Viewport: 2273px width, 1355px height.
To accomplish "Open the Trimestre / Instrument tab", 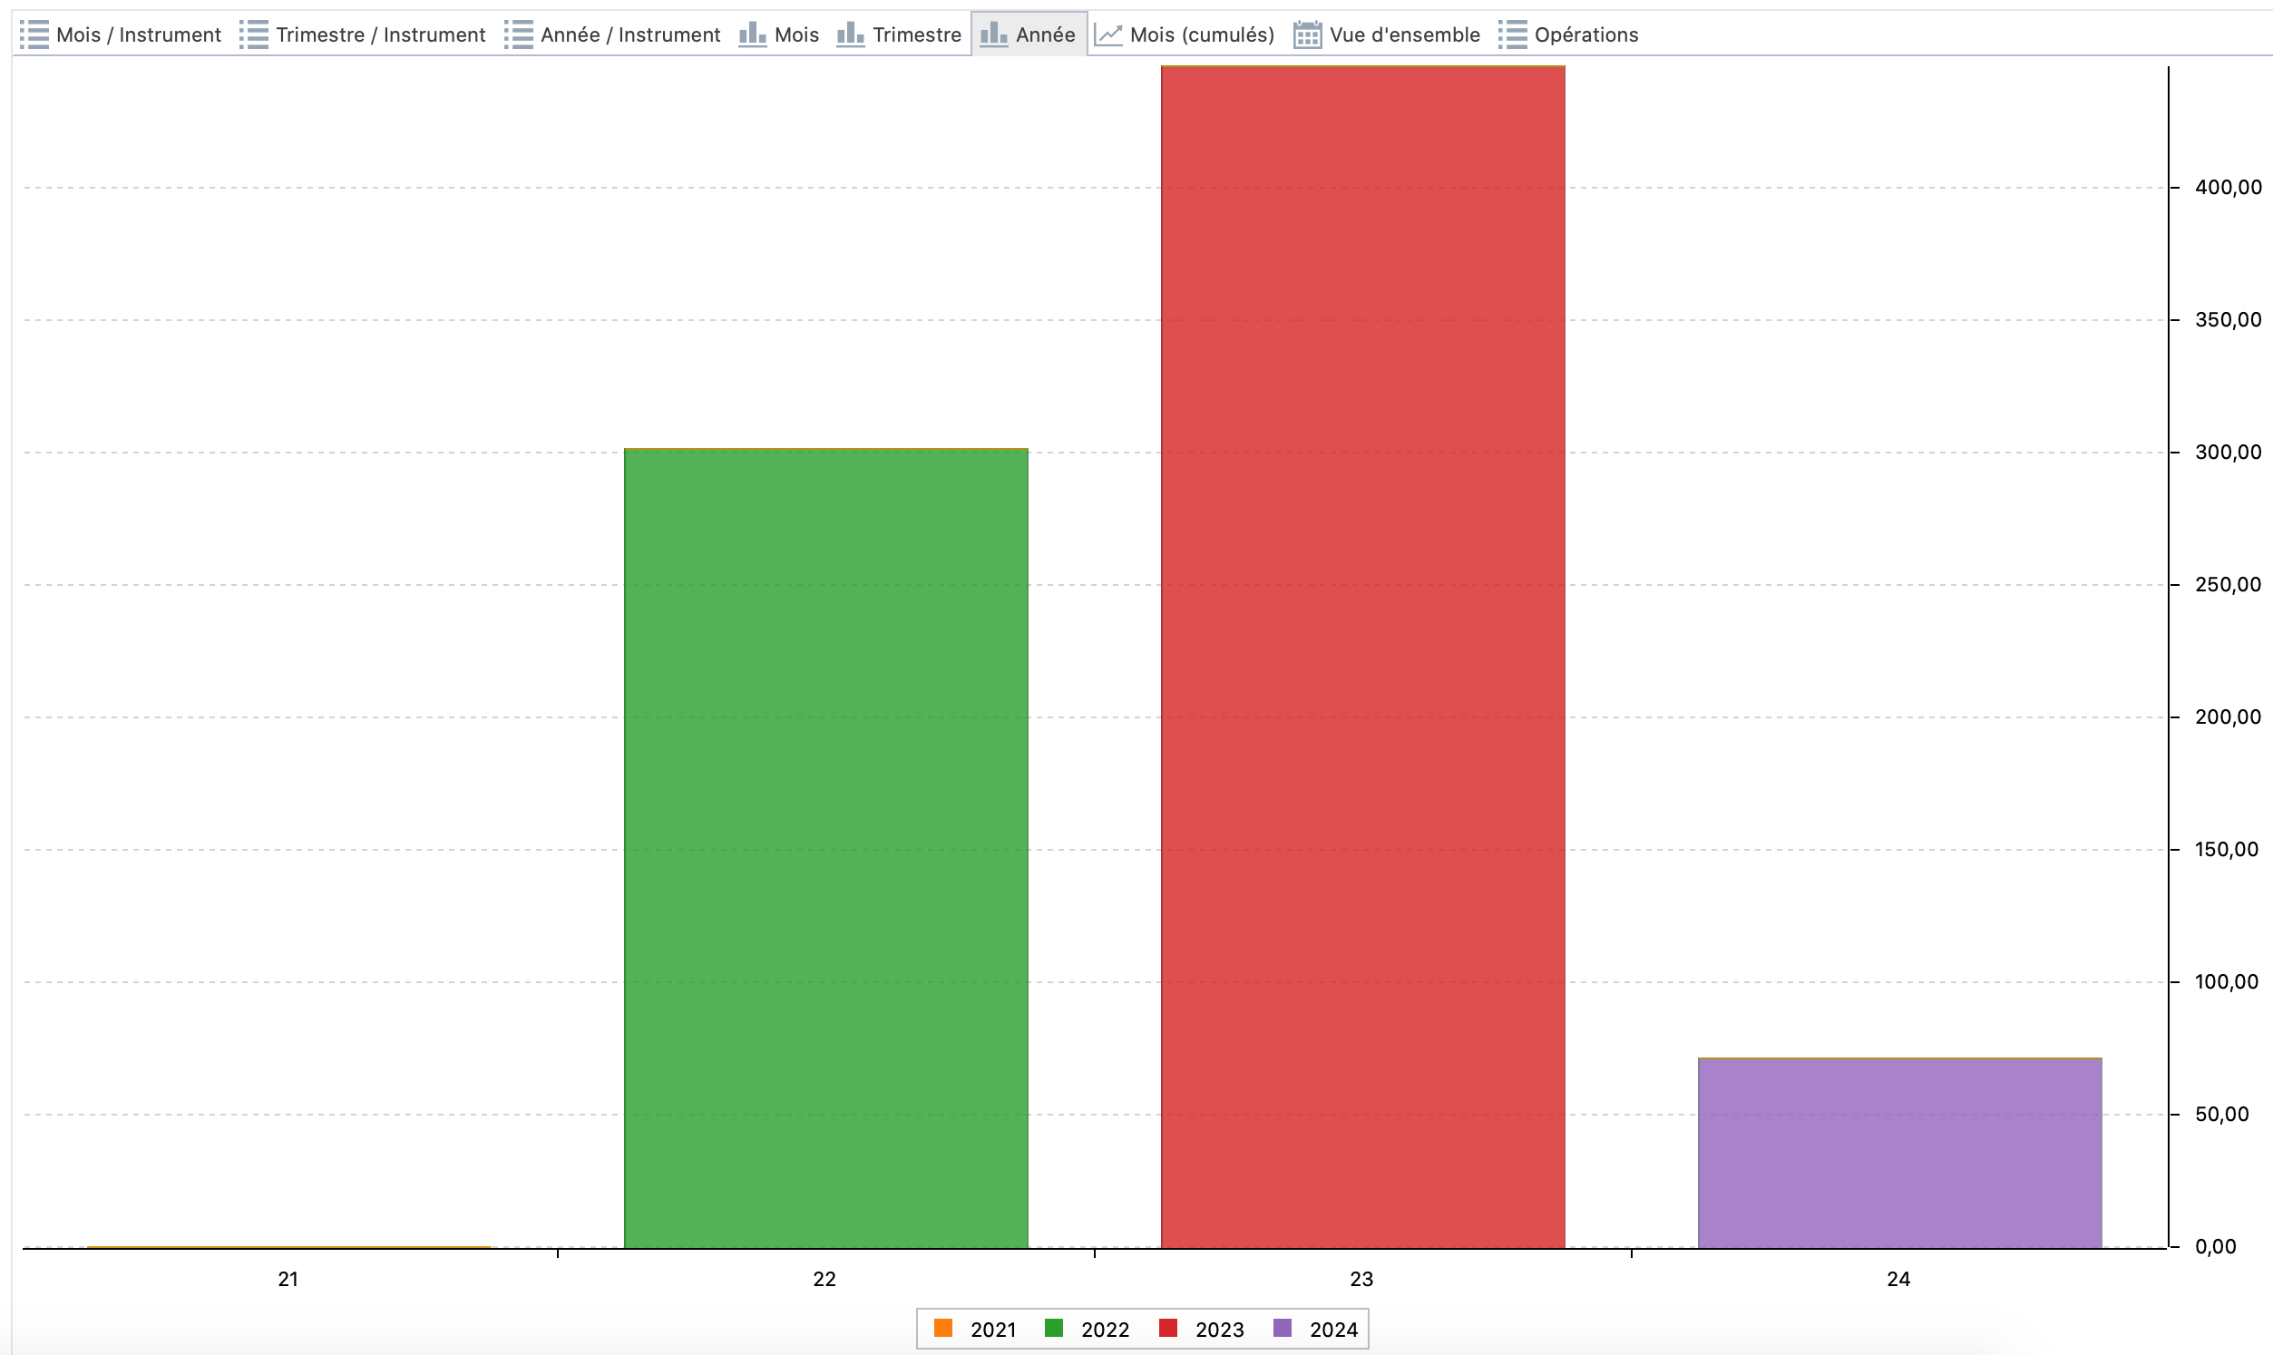I will pyautogui.click(x=380, y=34).
